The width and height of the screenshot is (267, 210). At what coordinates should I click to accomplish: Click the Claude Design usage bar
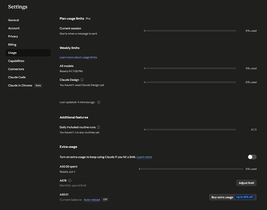(190, 82)
